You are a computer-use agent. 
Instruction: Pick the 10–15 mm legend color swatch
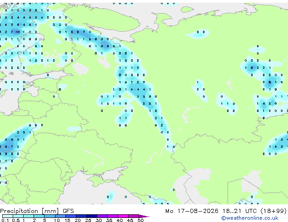click(x=60, y=216)
